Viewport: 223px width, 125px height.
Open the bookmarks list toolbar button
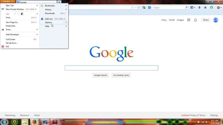click(x=193, y=8)
